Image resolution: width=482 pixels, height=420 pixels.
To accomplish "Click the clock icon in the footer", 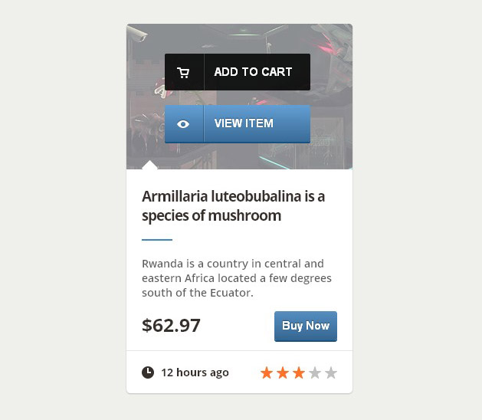I will (148, 372).
